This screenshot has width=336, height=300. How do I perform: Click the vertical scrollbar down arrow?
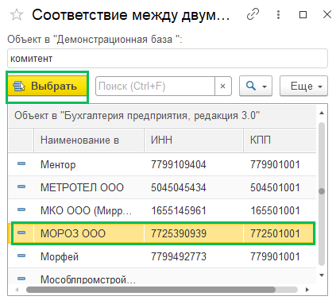pyautogui.click(x=322, y=275)
